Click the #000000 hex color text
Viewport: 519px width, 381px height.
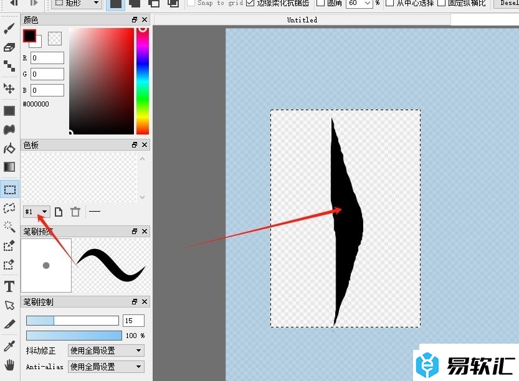pos(36,104)
